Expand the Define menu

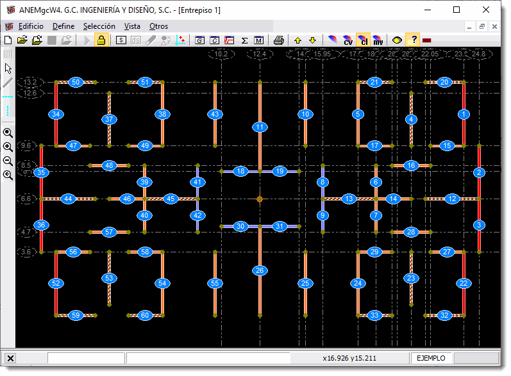(63, 26)
